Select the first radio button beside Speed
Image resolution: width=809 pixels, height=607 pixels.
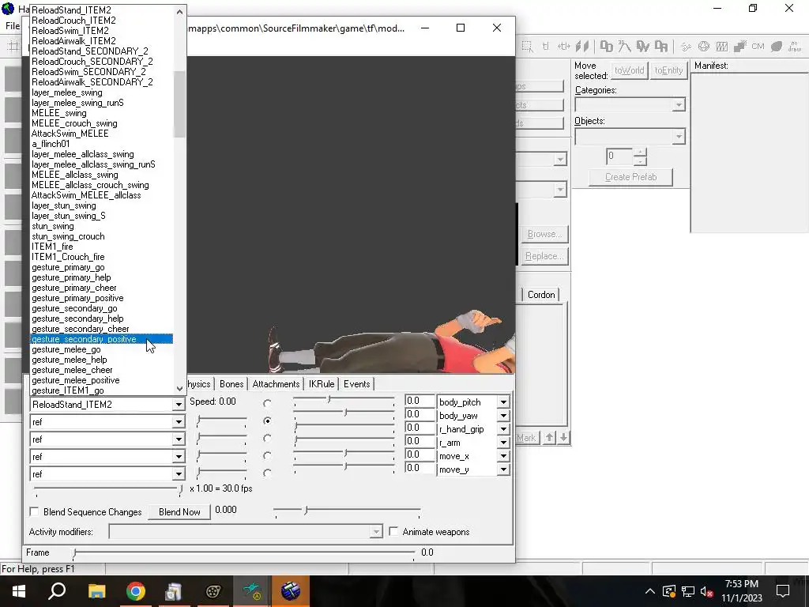pyautogui.click(x=267, y=403)
